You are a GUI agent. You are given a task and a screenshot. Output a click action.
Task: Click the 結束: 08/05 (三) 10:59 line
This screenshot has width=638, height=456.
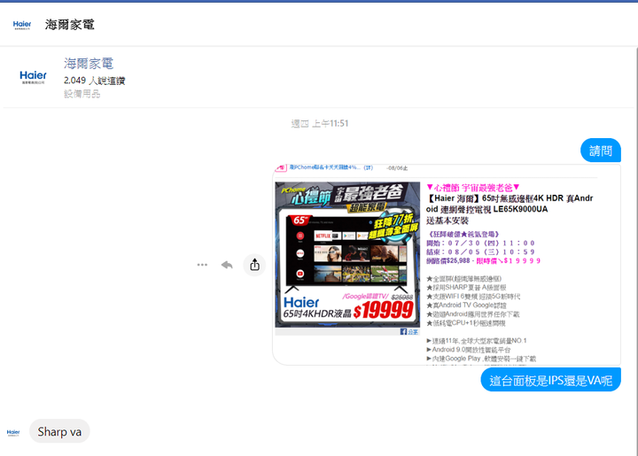click(x=480, y=252)
